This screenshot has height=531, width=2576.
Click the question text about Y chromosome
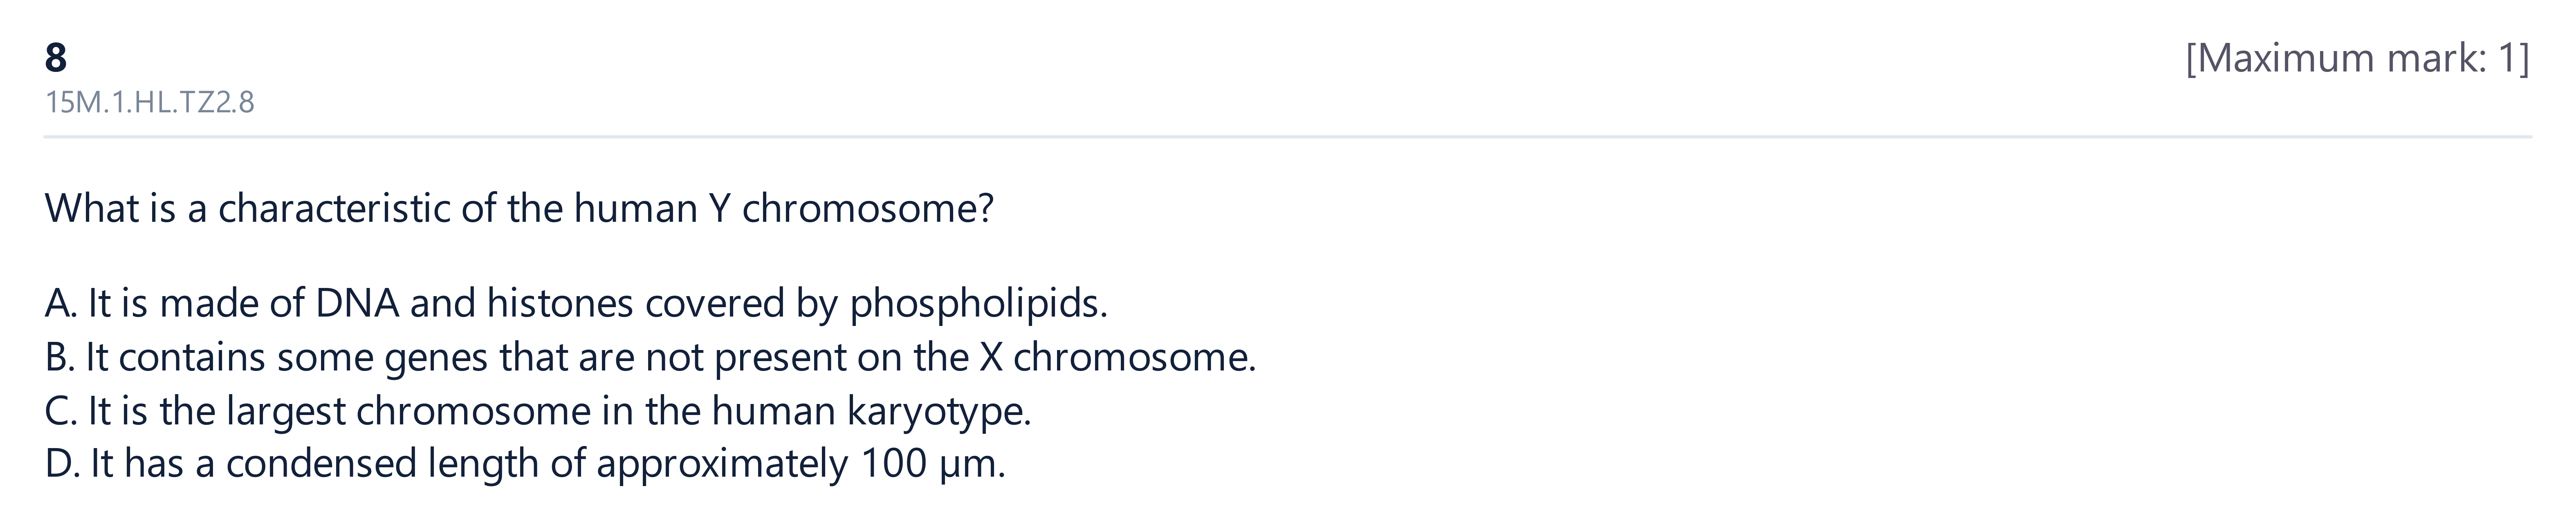[519, 209]
